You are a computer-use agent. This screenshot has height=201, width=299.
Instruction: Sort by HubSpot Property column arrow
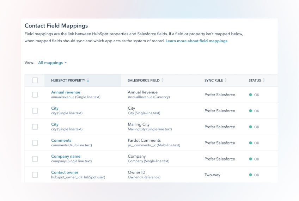88,81
